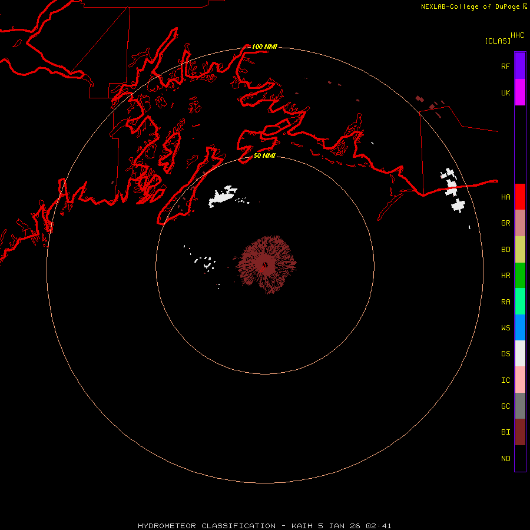This screenshot has height=530, width=530.
Task: Click the RA legend label
Action: click(505, 302)
